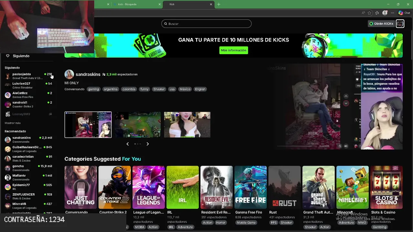This screenshot has width=413, height=232.
Task: Select League of Legends stream thumbnail in carousel
Action: (x=137, y=125)
